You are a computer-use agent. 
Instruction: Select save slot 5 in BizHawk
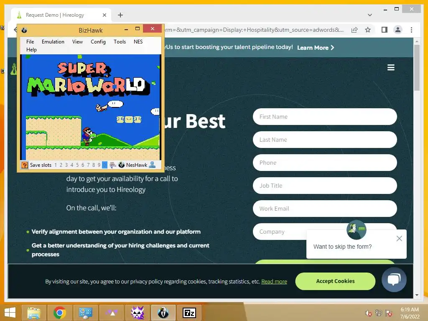(x=77, y=165)
